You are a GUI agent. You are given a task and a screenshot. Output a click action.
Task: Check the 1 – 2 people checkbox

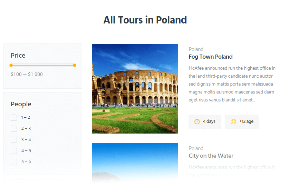coord(14,117)
